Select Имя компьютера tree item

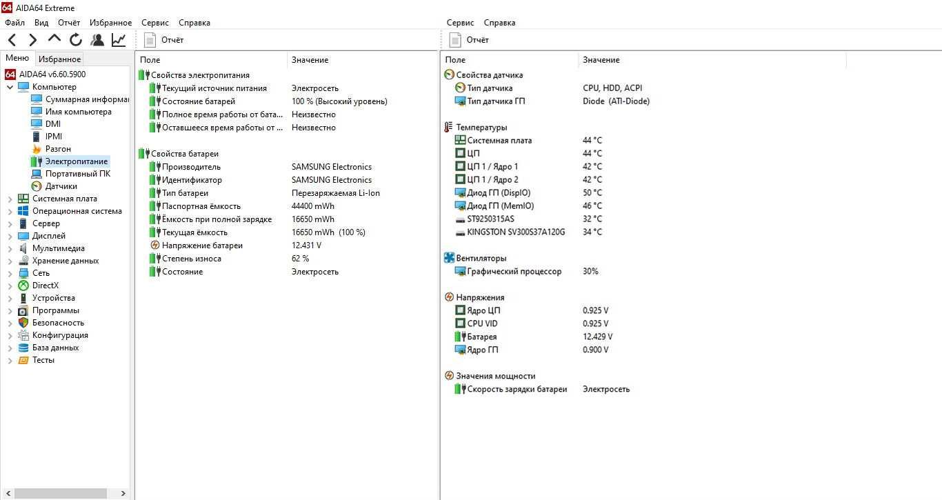(71, 112)
